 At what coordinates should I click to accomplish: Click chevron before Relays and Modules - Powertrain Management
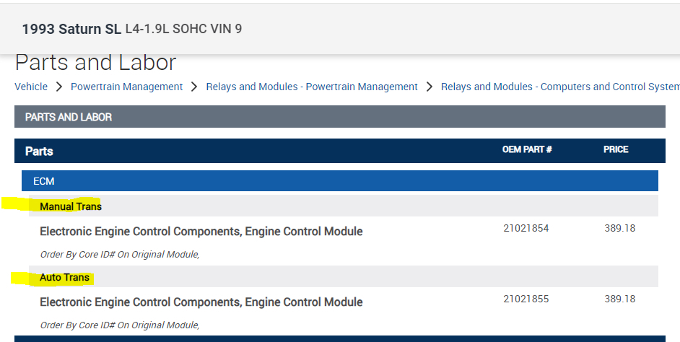click(x=194, y=87)
